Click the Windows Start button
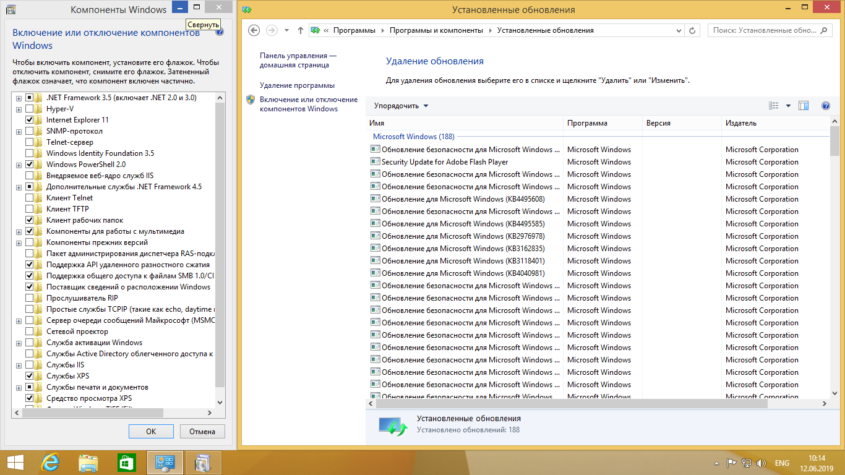The height and width of the screenshot is (475, 845). (x=15, y=462)
